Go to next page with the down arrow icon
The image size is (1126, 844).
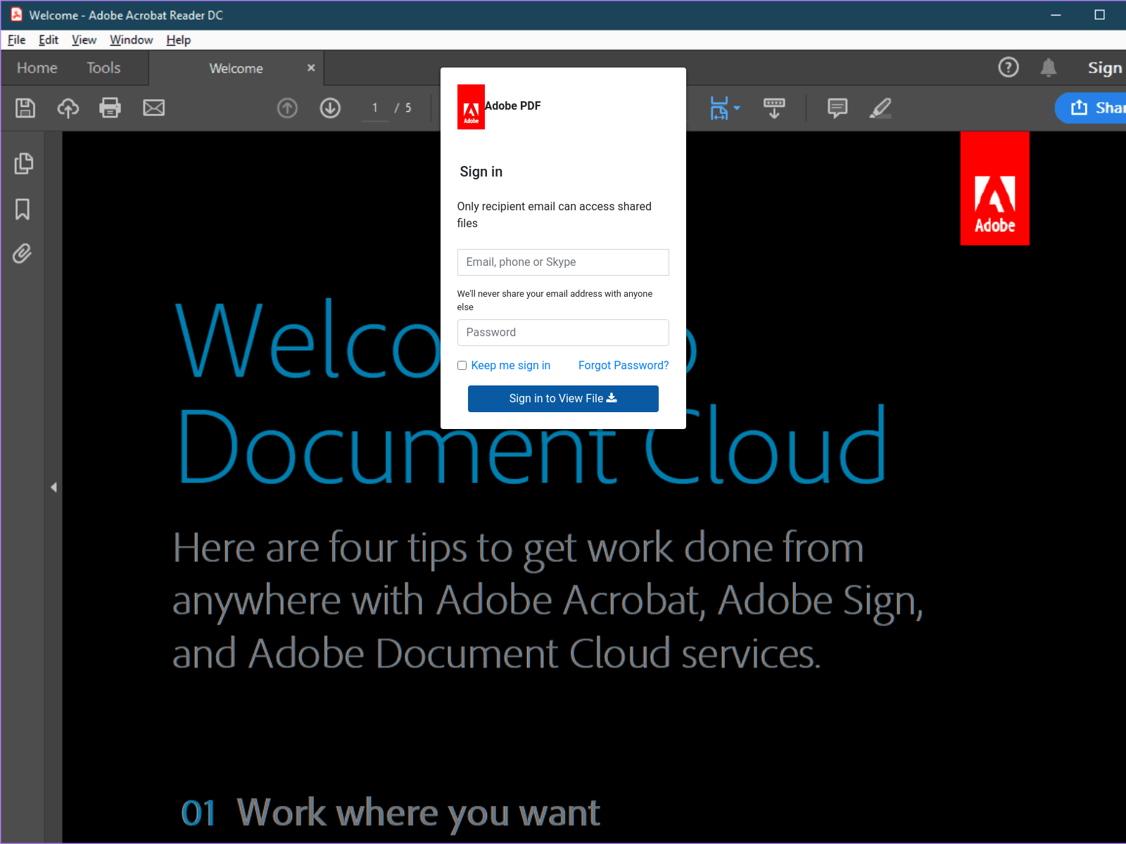click(330, 108)
